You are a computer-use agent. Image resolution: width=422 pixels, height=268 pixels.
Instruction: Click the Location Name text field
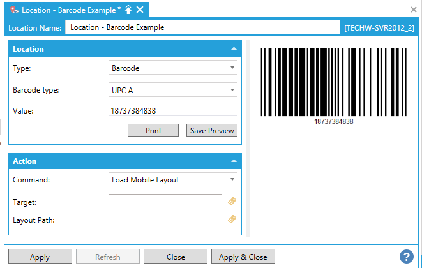click(202, 27)
